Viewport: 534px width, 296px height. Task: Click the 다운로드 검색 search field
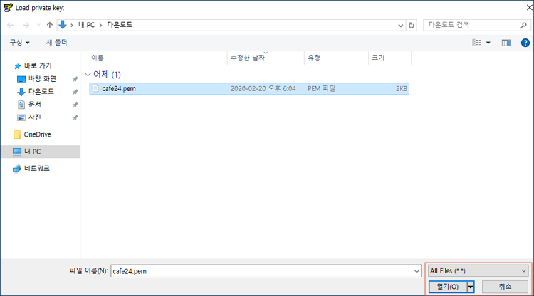tap(465, 25)
